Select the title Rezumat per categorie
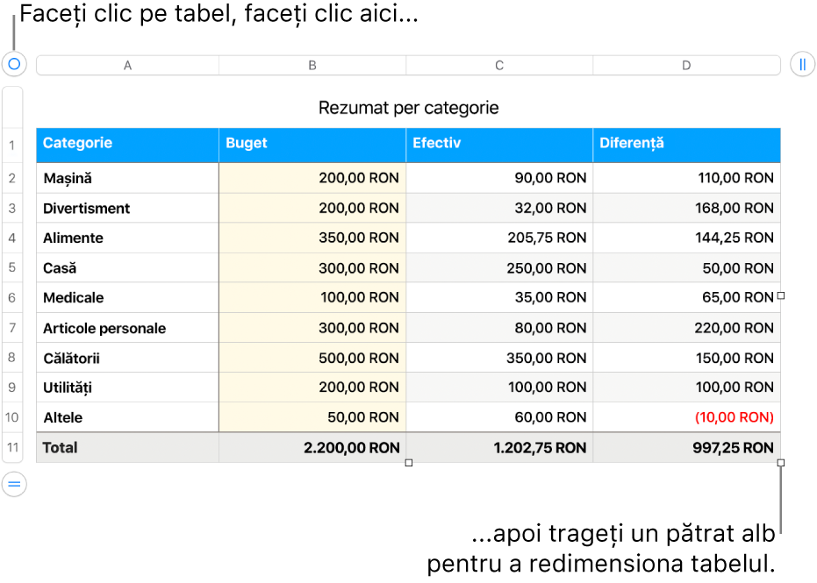This screenshot has height=583, width=817. pos(408,108)
